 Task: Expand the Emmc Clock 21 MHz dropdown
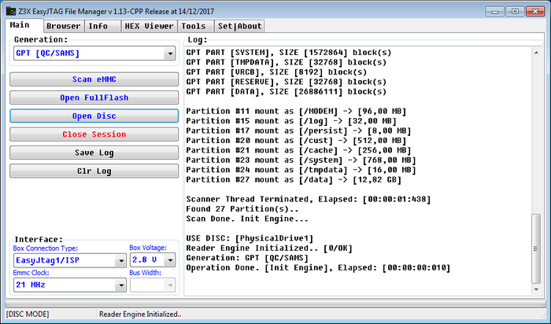pos(119,285)
